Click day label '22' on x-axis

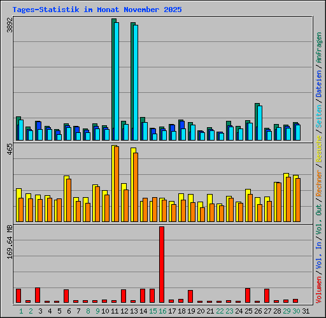220,311
